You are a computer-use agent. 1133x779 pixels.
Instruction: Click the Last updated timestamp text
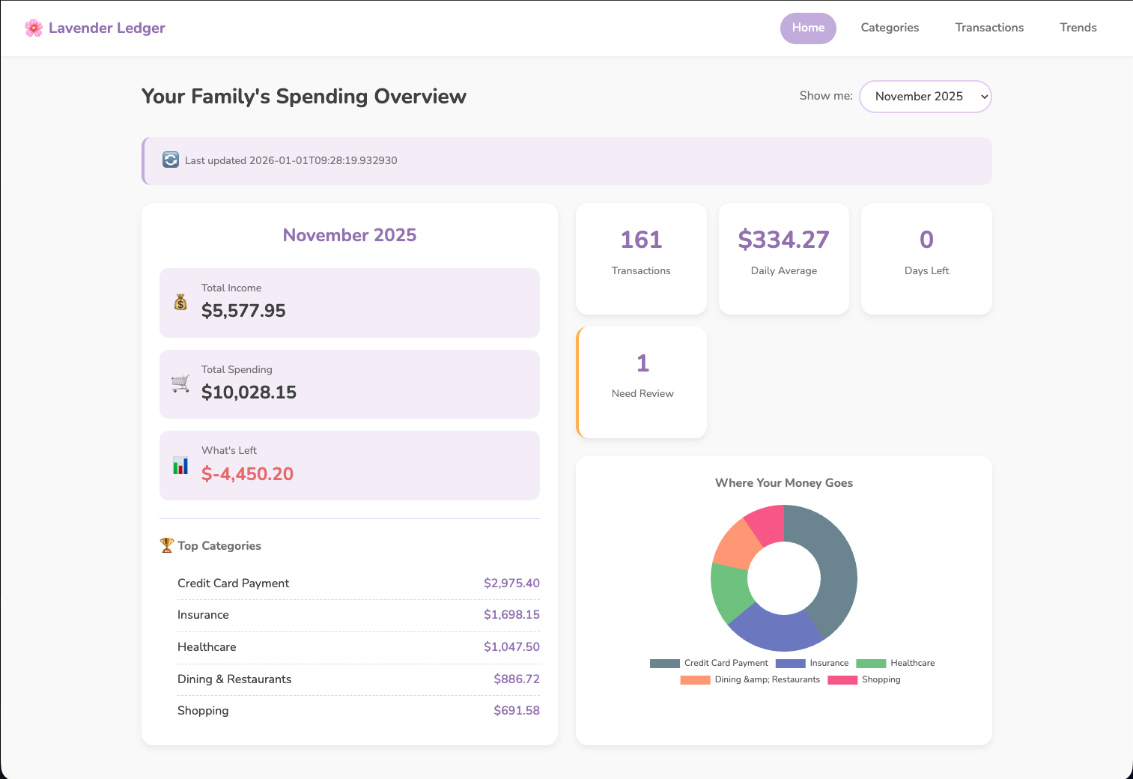click(x=291, y=160)
